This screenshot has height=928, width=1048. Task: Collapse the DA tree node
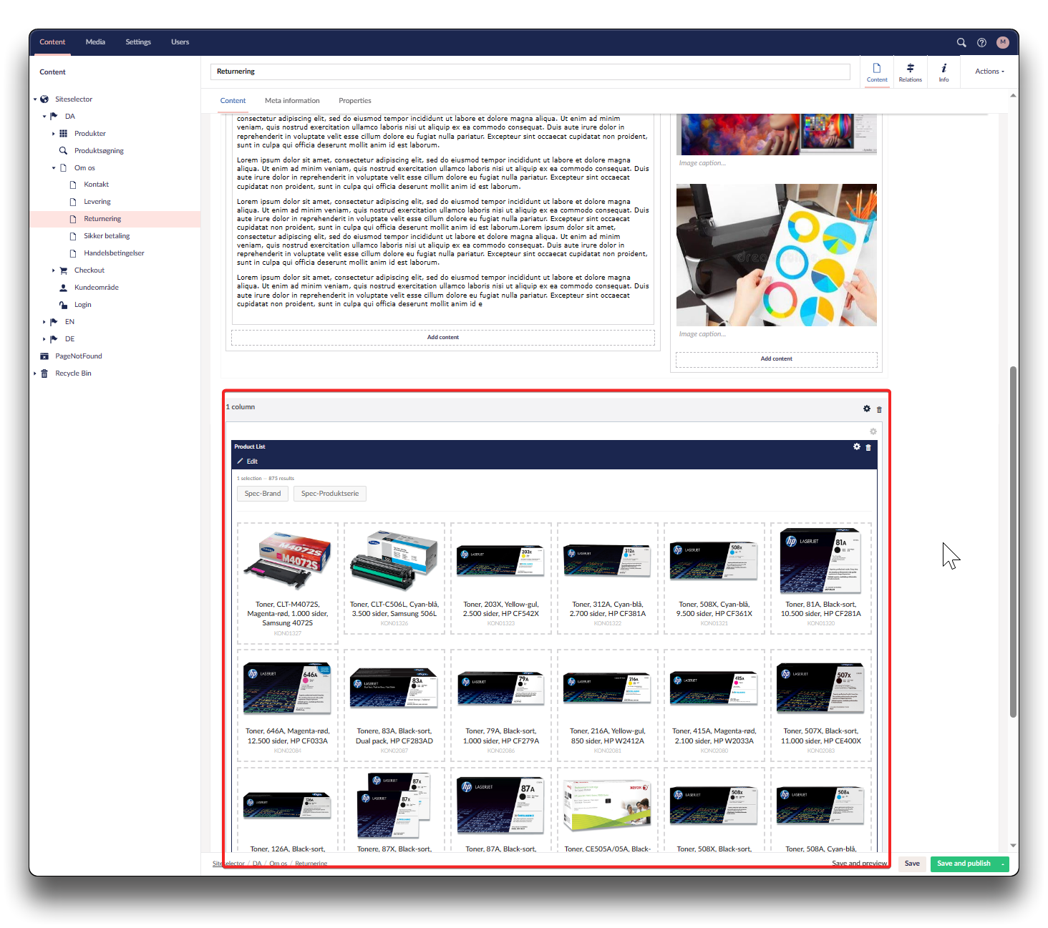(44, 117)
